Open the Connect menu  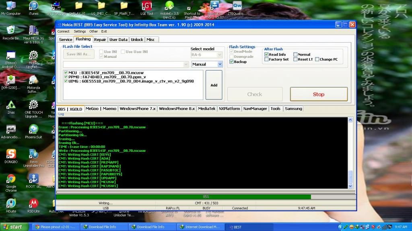point(63,31)
